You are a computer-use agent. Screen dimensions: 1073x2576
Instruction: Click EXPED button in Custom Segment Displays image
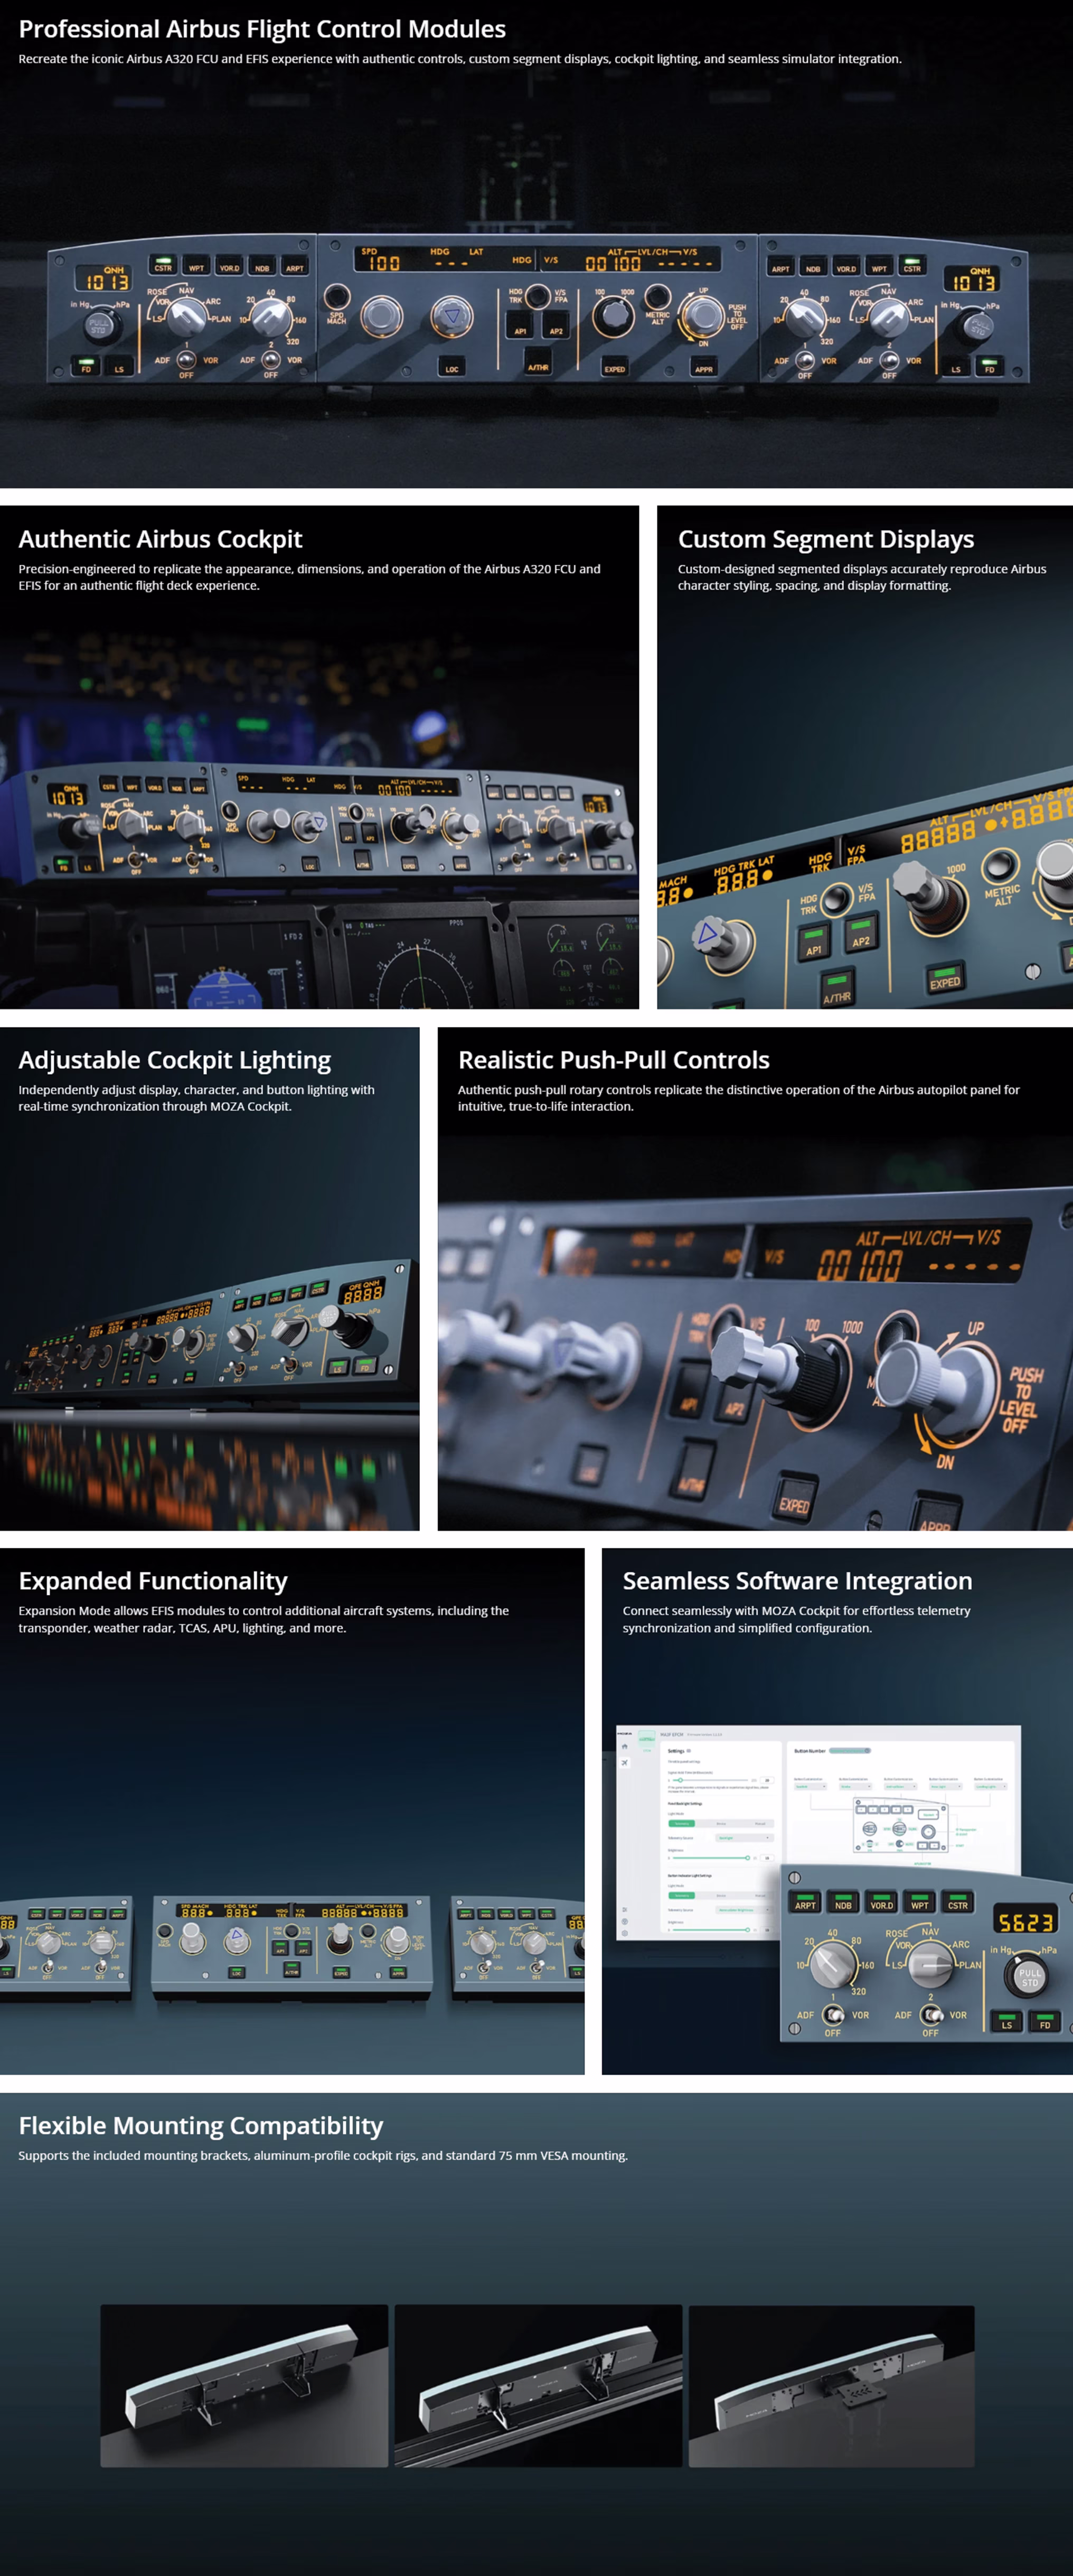[x=945, y=978]
